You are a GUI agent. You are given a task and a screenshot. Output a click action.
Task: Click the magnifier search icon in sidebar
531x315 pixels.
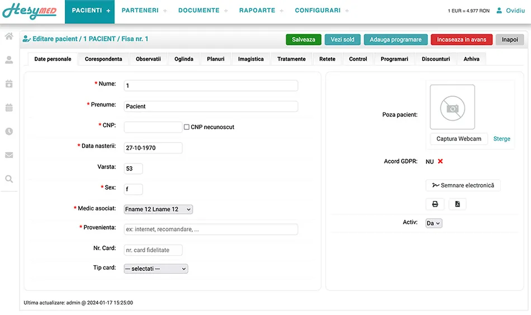pos(9,178)
